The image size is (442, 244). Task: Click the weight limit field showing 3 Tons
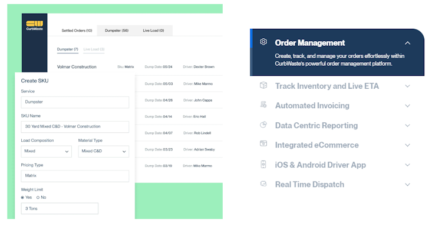60,209
